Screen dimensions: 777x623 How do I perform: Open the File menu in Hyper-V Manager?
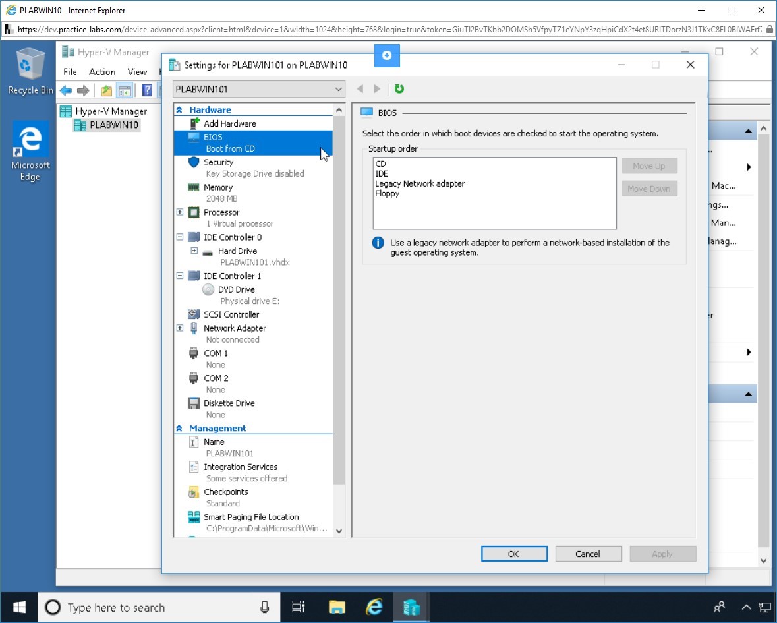click(70, 72)
